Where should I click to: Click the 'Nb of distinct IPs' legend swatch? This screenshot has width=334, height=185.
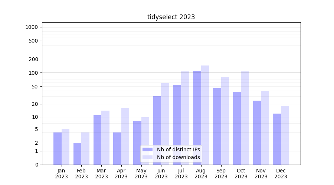[x=147, y=149]
